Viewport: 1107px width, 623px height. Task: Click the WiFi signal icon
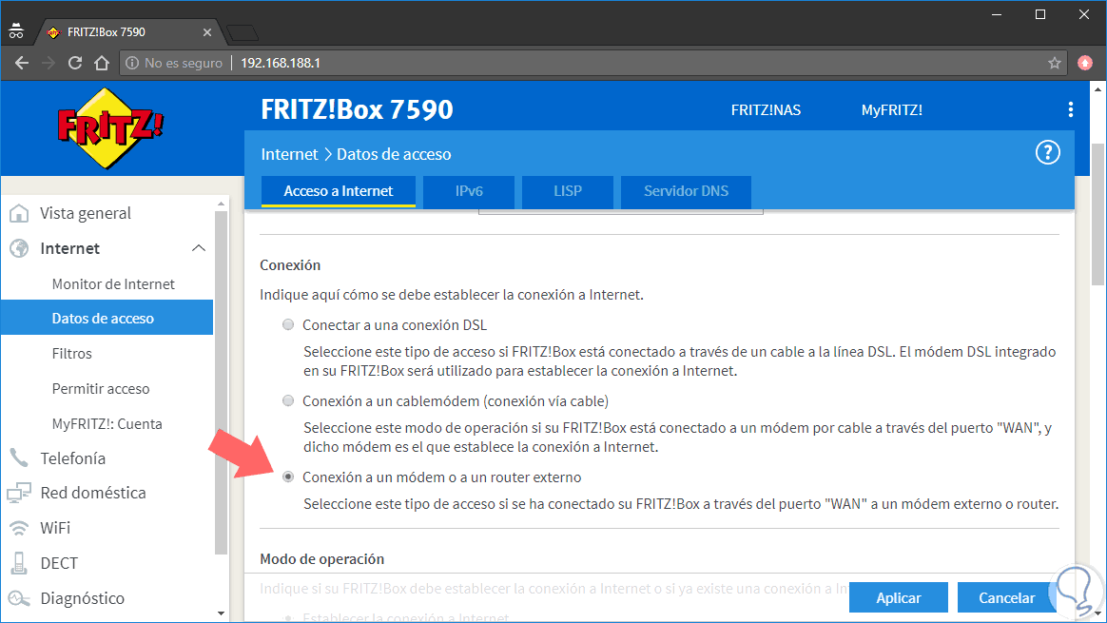point(19,528)
